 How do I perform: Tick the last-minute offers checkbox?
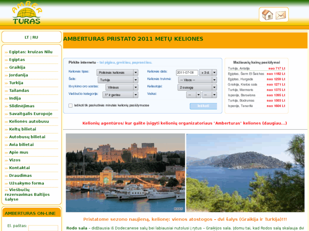(71, 106)
